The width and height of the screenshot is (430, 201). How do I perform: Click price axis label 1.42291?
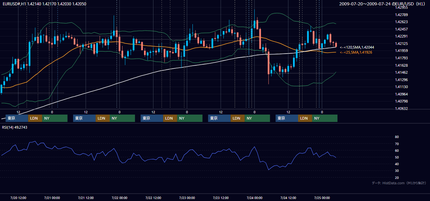[x=401, y=36]
